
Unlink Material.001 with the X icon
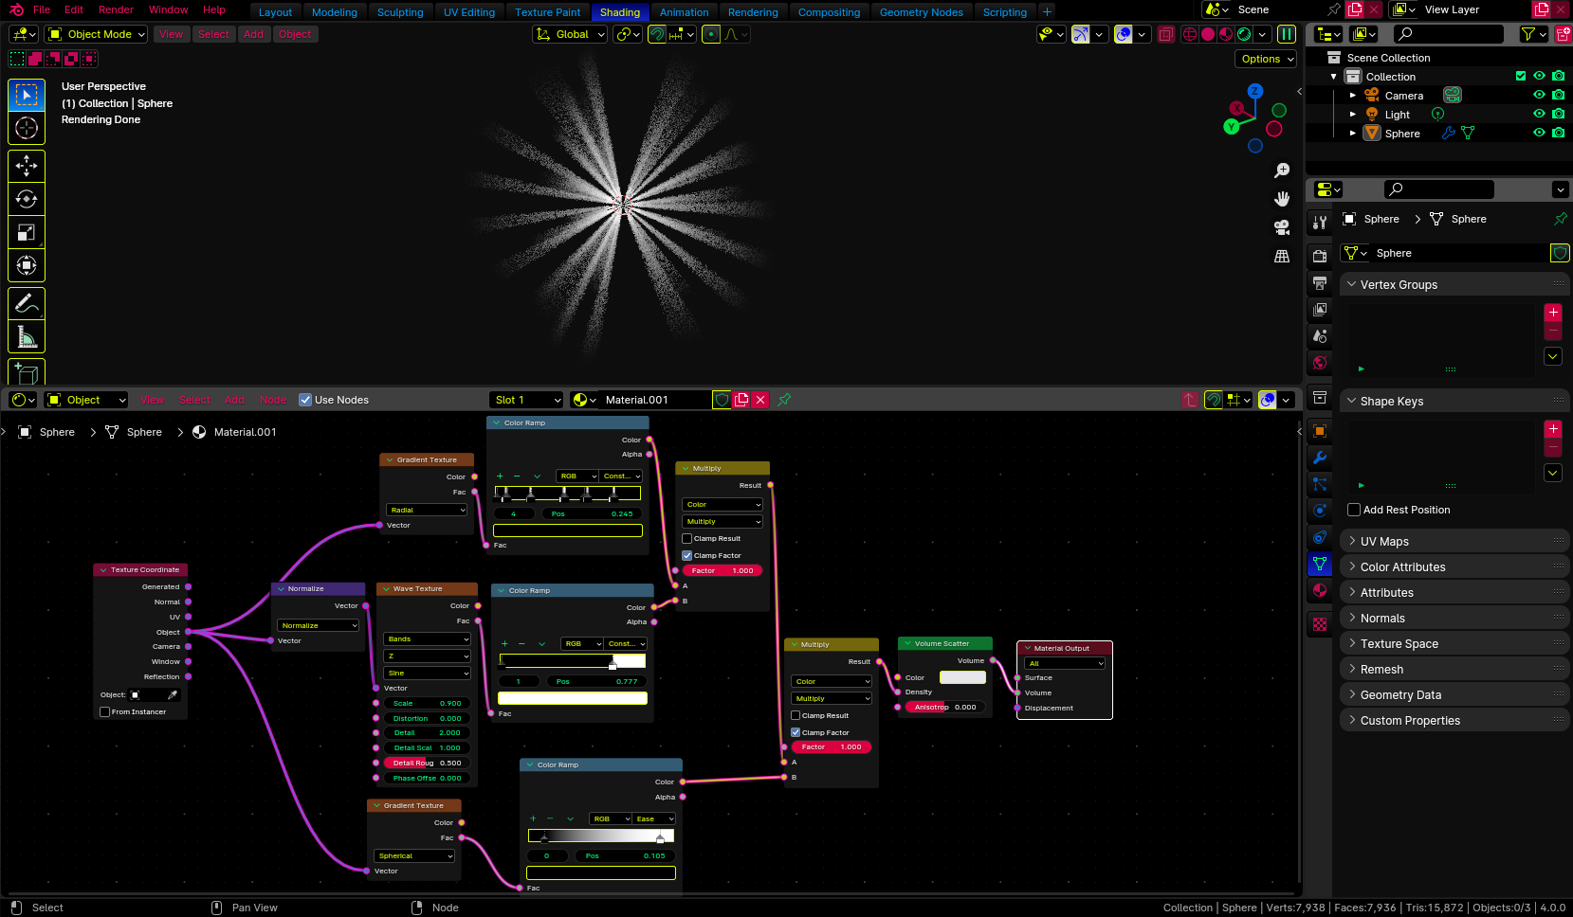760,400
